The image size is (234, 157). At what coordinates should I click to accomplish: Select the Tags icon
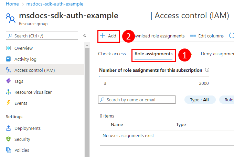pos(9,81)
